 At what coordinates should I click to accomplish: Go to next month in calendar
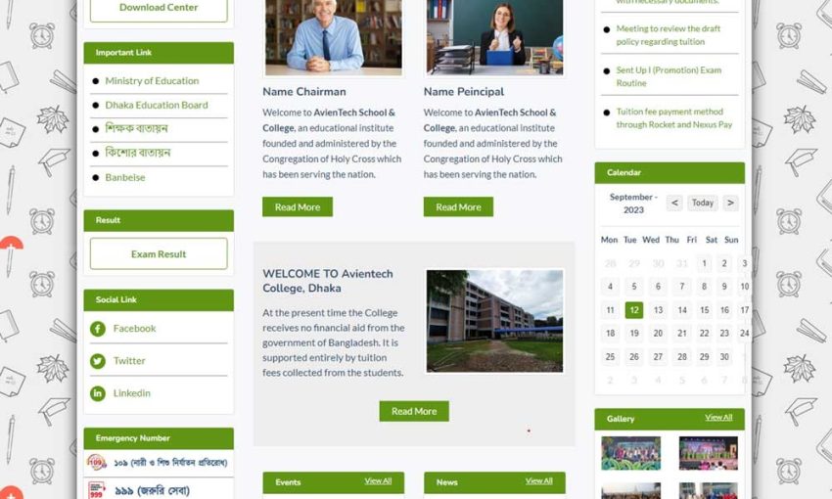point(730,203)
